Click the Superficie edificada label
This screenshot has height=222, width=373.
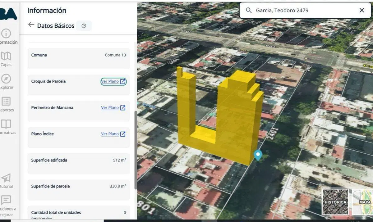tap(49, 160)
